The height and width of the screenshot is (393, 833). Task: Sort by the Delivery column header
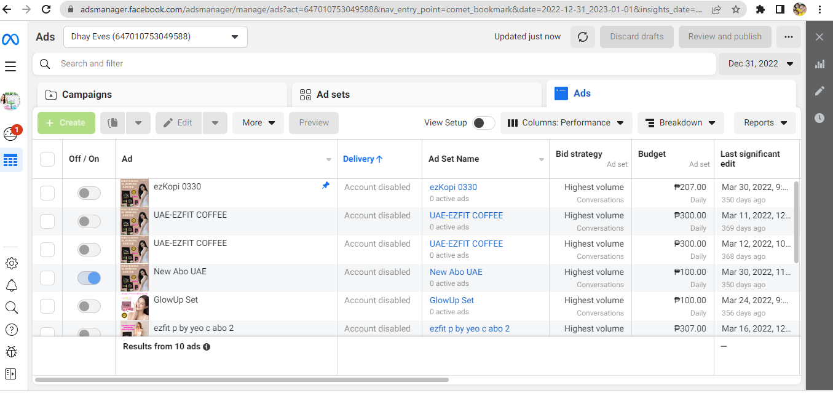tap(363, 159)
